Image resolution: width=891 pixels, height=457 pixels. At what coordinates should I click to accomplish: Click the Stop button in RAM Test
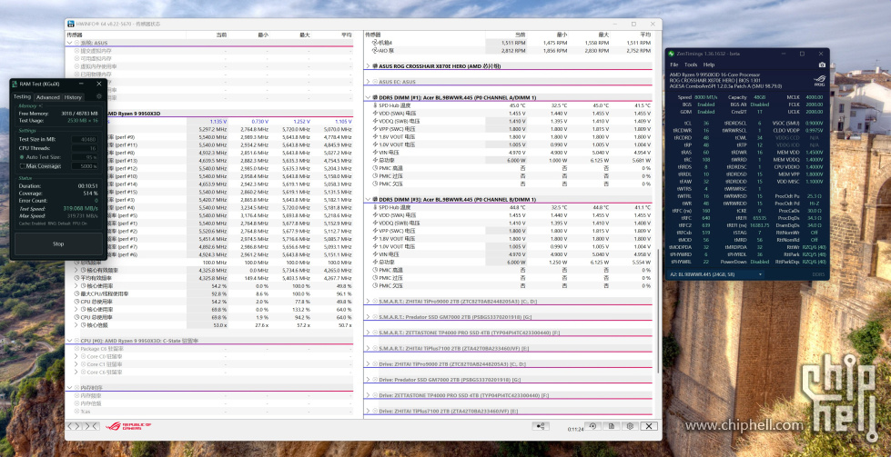[58, 243]
